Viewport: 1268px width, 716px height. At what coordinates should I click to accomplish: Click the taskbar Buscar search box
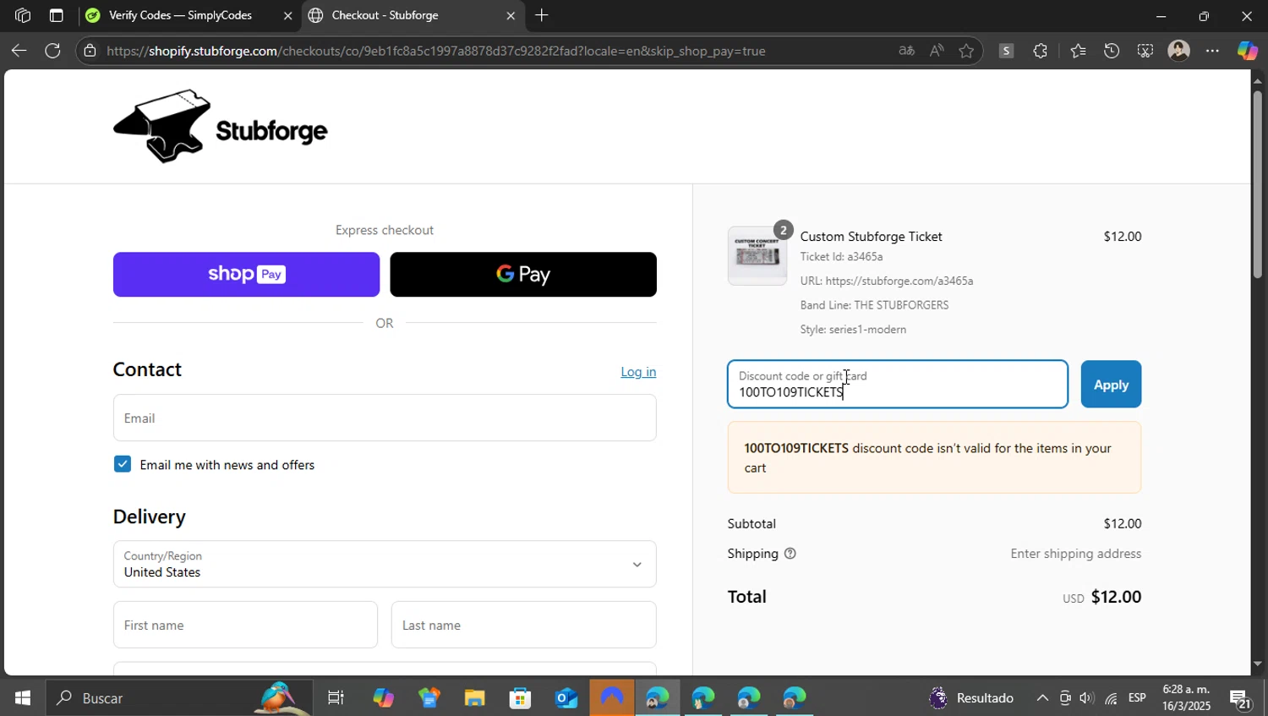(x=179, y=698)
